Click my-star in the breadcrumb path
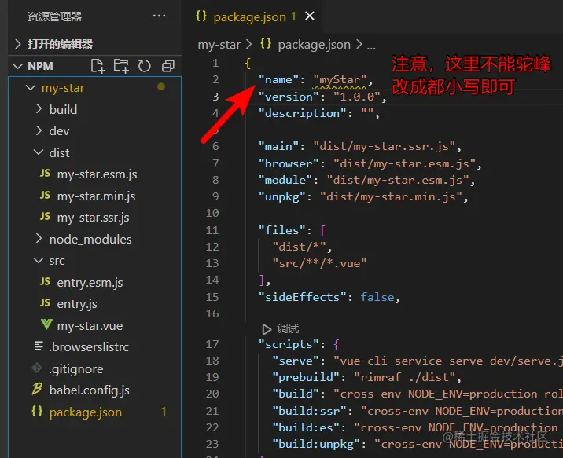 pyautogui.click(x=219, y=45)
